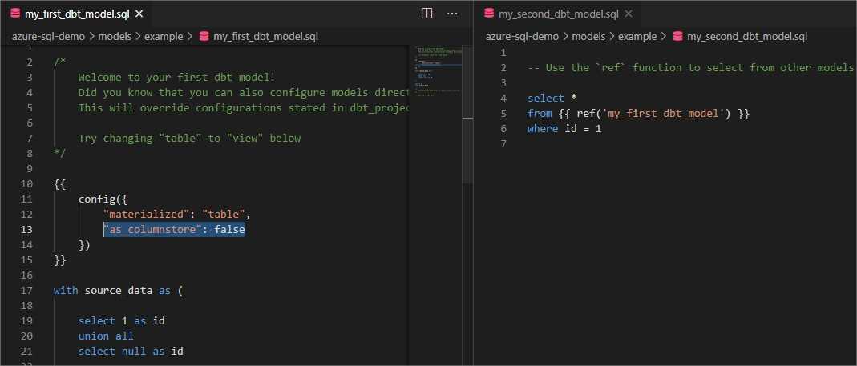
Task: Click the minimap code preview in left editor
Action: 439,71
